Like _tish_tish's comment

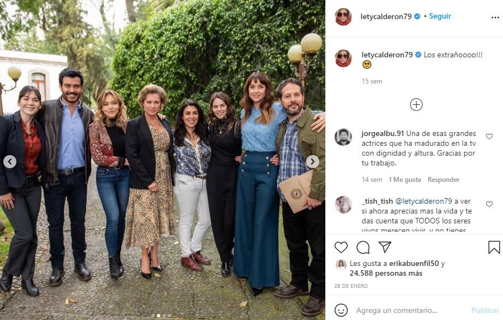coord(489,204)
